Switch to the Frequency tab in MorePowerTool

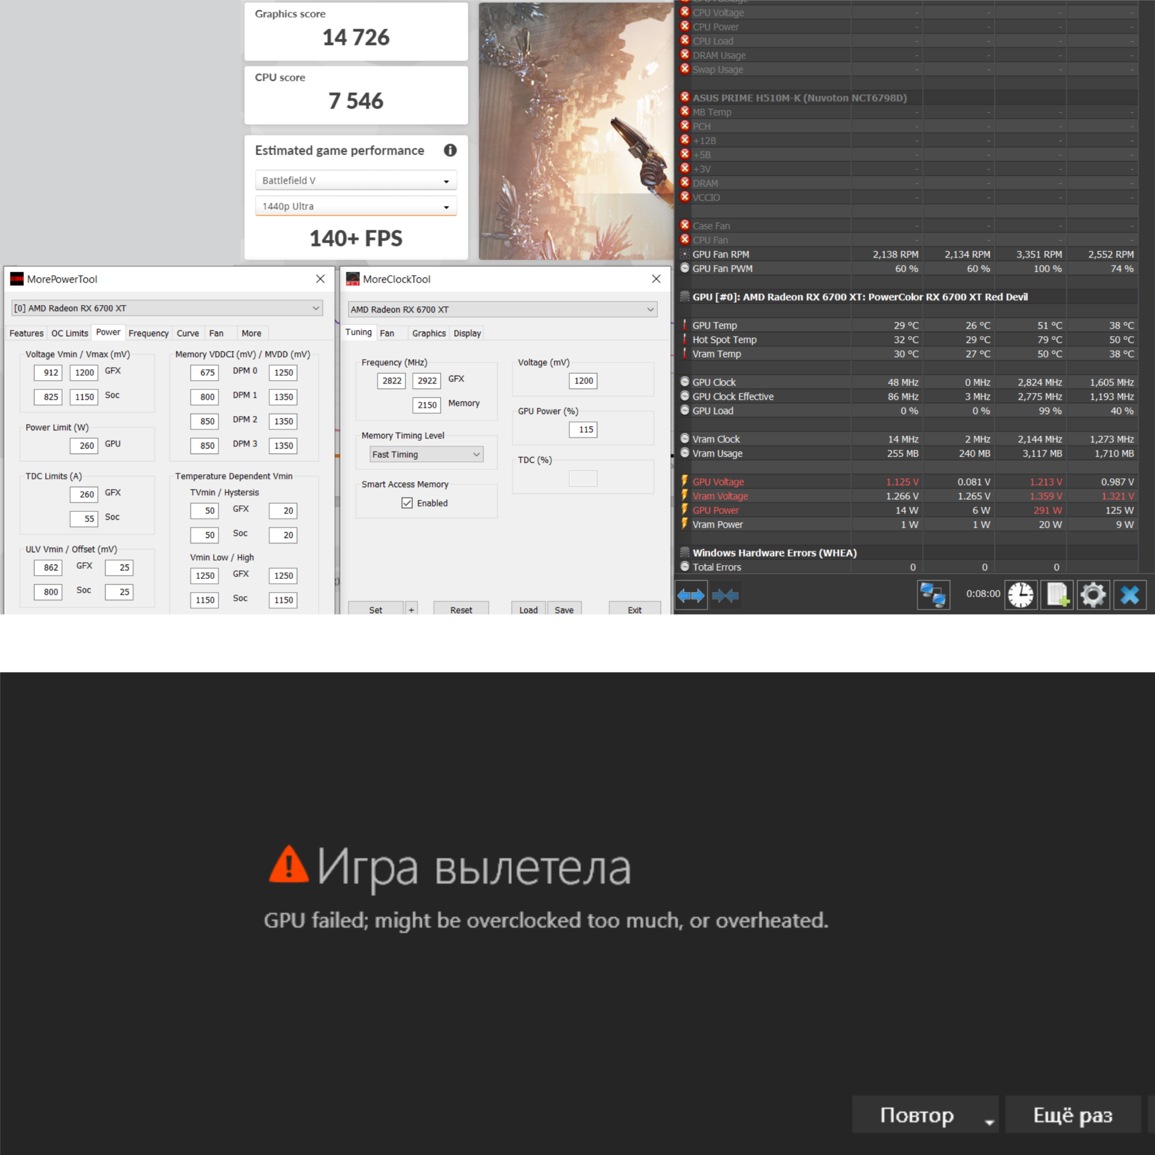point(148,333)
